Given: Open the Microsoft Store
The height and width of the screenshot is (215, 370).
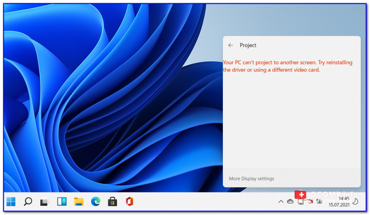Looking at the screenshot, I should [x=112, y=202].
